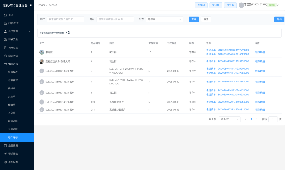Open 领取明细 link for 李丙娥 row

(260, 52)
